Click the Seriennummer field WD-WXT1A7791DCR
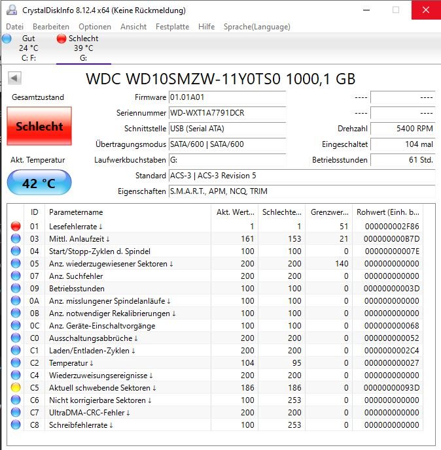Image resolution: width=441 pixels, height=450 pixels. click(x=227, y=113)
